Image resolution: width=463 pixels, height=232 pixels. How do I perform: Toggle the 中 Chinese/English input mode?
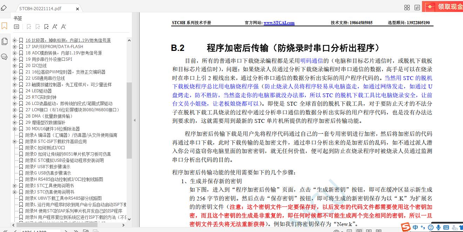click(415, 227)
